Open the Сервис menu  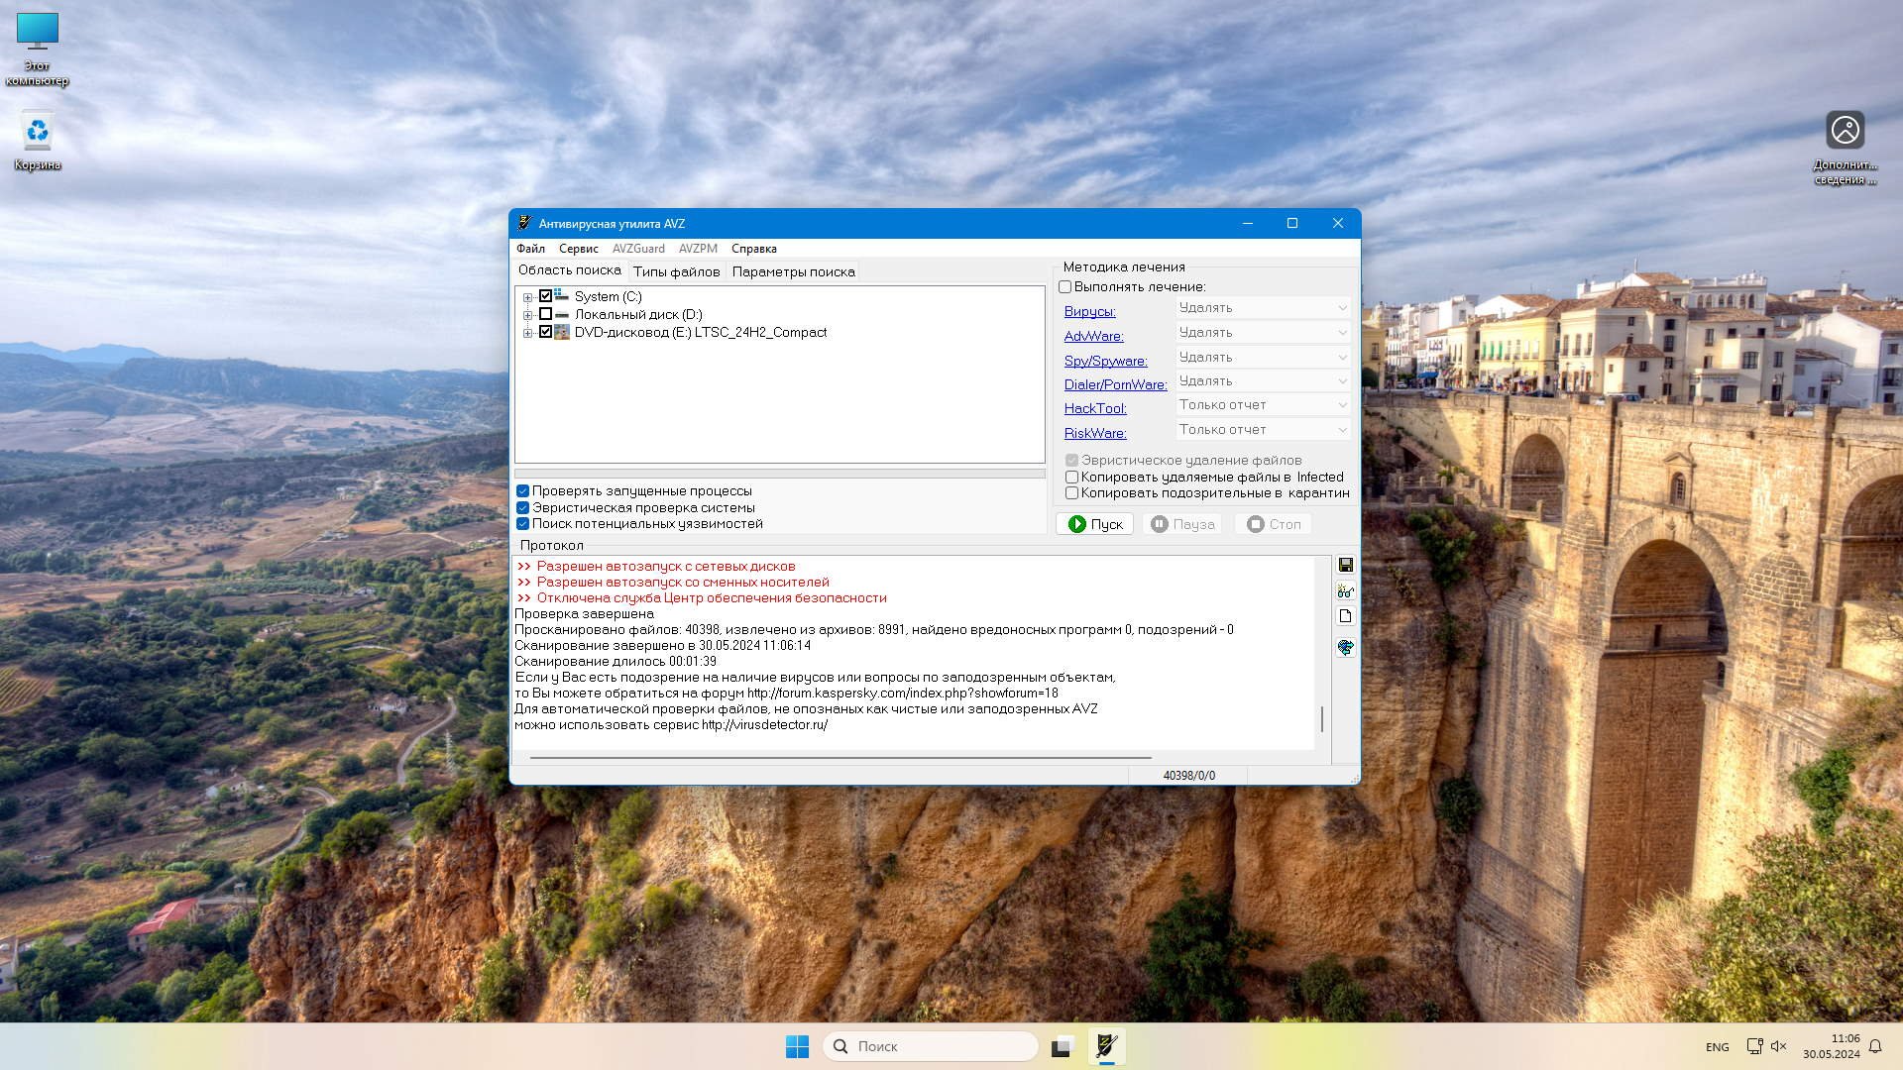[578, 249]
